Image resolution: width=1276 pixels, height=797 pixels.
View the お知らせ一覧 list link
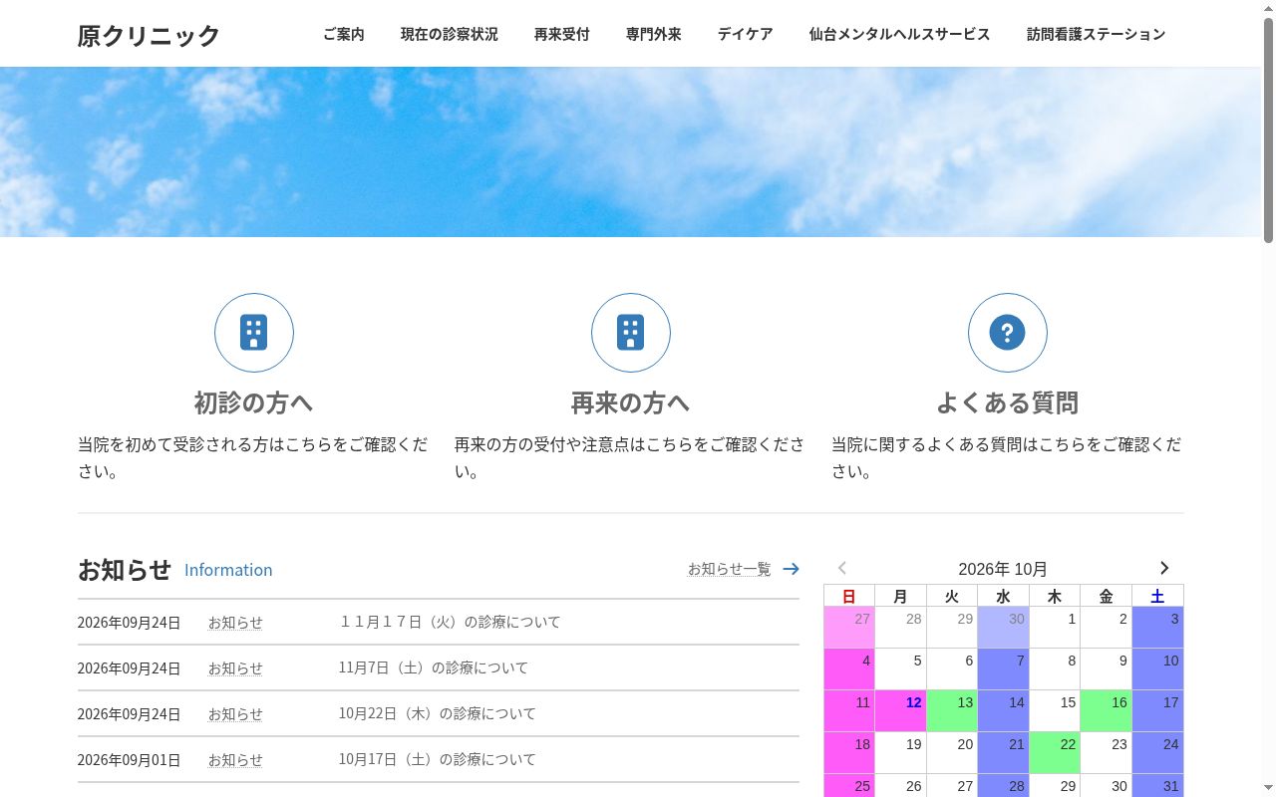(x=730, y=569)
